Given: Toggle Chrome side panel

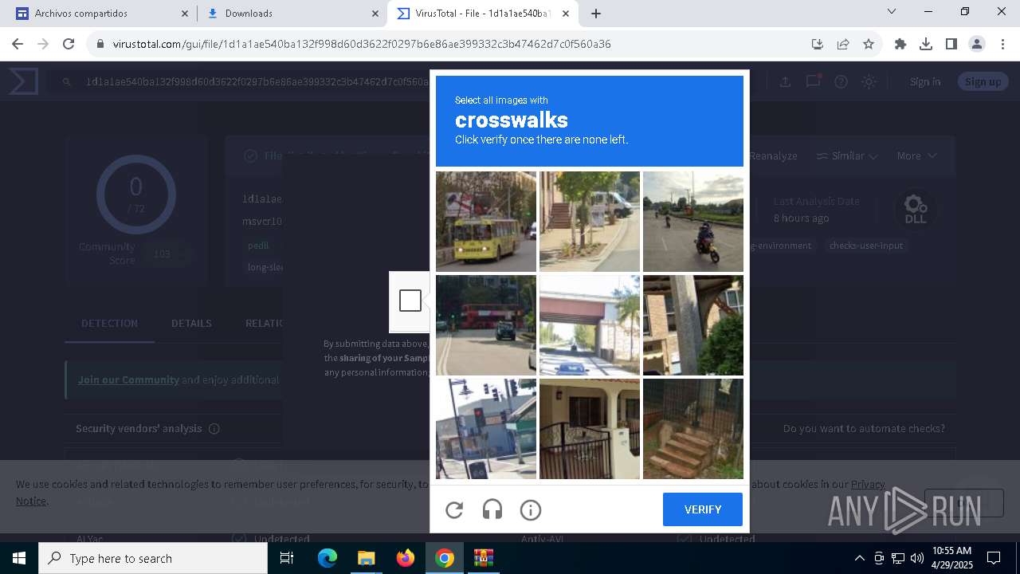Looking at the screenshot, I should (951, 44).
